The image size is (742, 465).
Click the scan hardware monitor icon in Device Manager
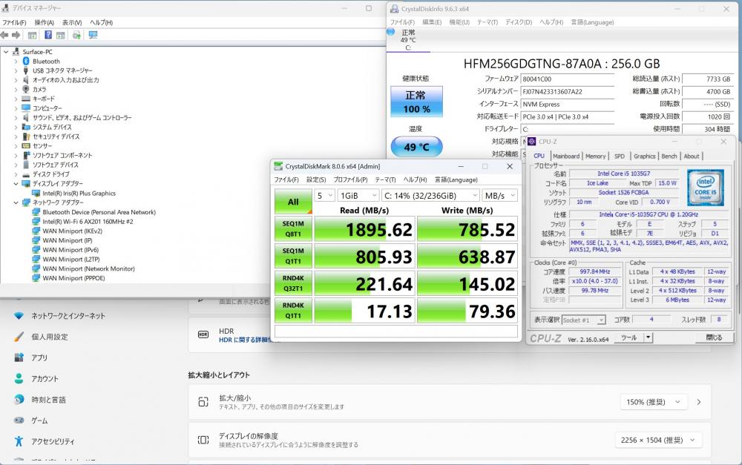tap(93, 35)
